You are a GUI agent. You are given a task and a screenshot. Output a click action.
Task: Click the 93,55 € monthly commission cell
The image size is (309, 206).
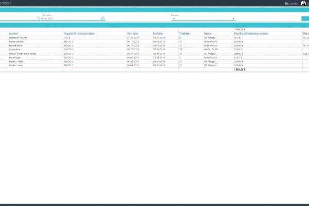(238, 49)
